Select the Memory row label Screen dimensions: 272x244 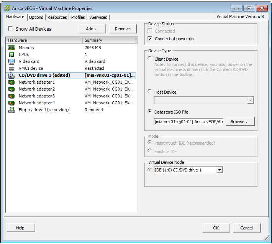click(26, 48)
